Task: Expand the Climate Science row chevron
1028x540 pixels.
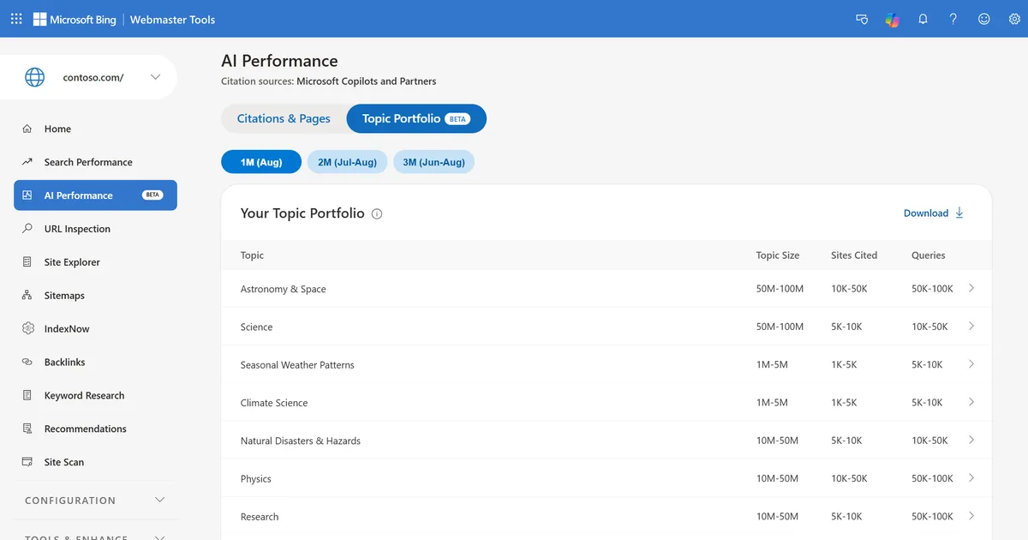Action: (x=971, y=402)
